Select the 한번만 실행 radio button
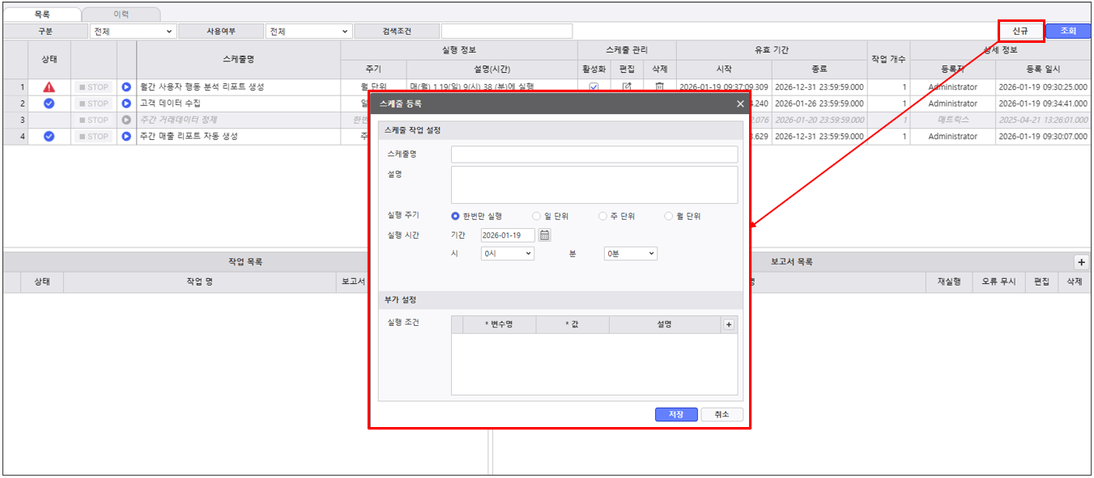 point(456,216)
